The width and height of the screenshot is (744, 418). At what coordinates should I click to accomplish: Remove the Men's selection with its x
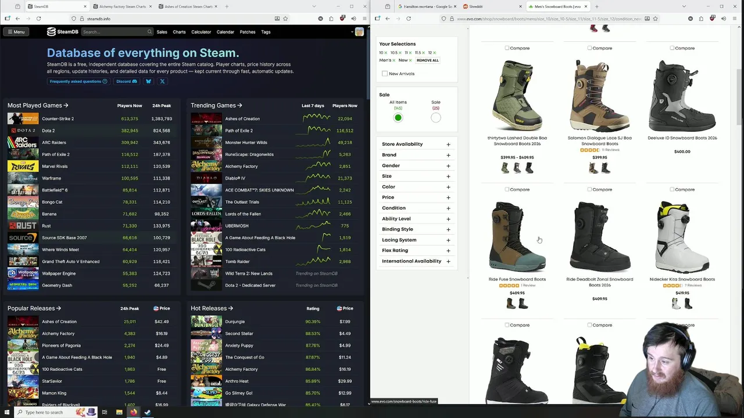(394, 60)
